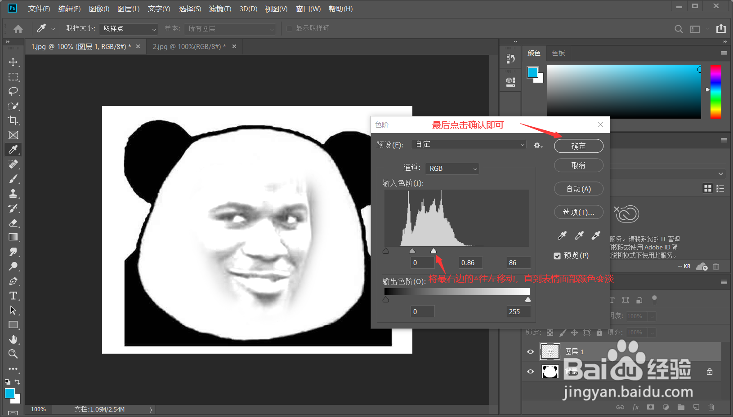
Task: Select the Pen tool
Action: [x=13, y=281]
